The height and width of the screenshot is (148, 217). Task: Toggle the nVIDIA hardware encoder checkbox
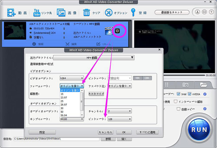click(x=189, y=94)
